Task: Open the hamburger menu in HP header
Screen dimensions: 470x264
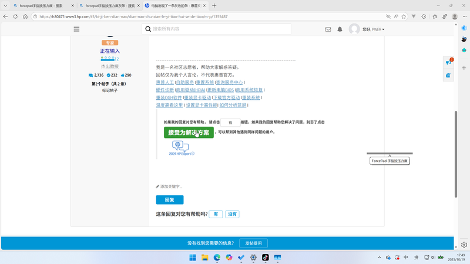Action: (76, 29)
